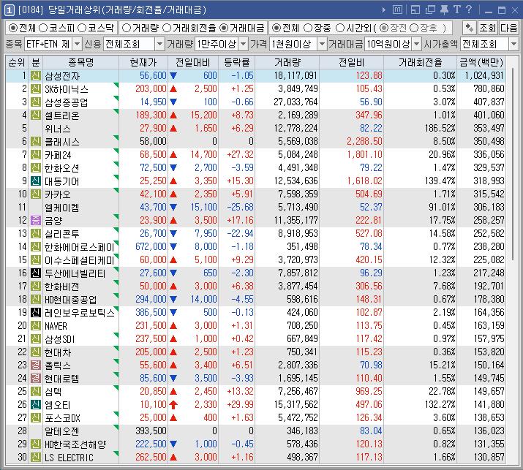523x470 pixels.
Task: Click the 조회 search button
Action: [487, 28]
